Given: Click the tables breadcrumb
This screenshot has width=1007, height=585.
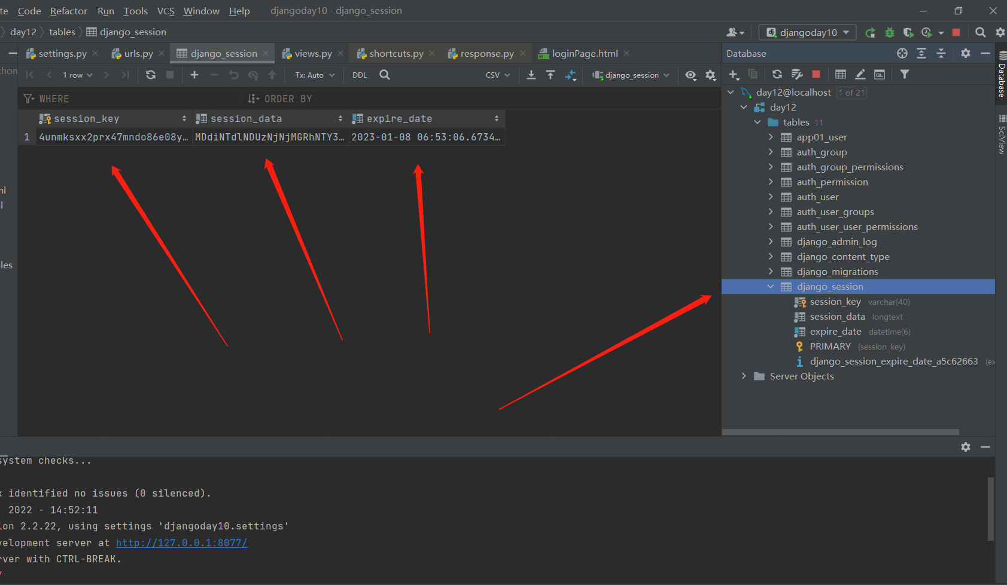Looking at the screenshot, I should (62, 32).
